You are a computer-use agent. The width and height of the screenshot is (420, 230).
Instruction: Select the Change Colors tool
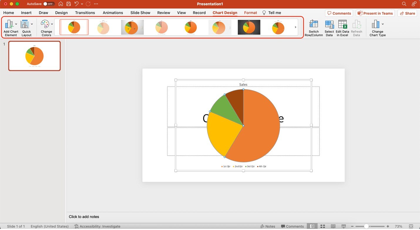tap(46, 28)
